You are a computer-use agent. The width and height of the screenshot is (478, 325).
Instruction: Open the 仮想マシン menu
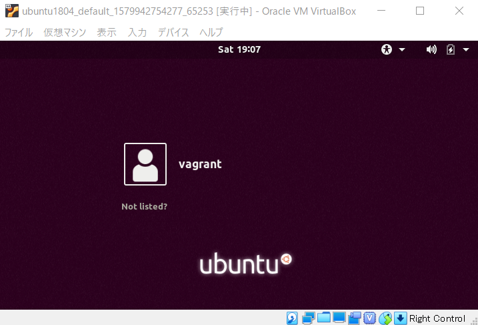(65, 32)
